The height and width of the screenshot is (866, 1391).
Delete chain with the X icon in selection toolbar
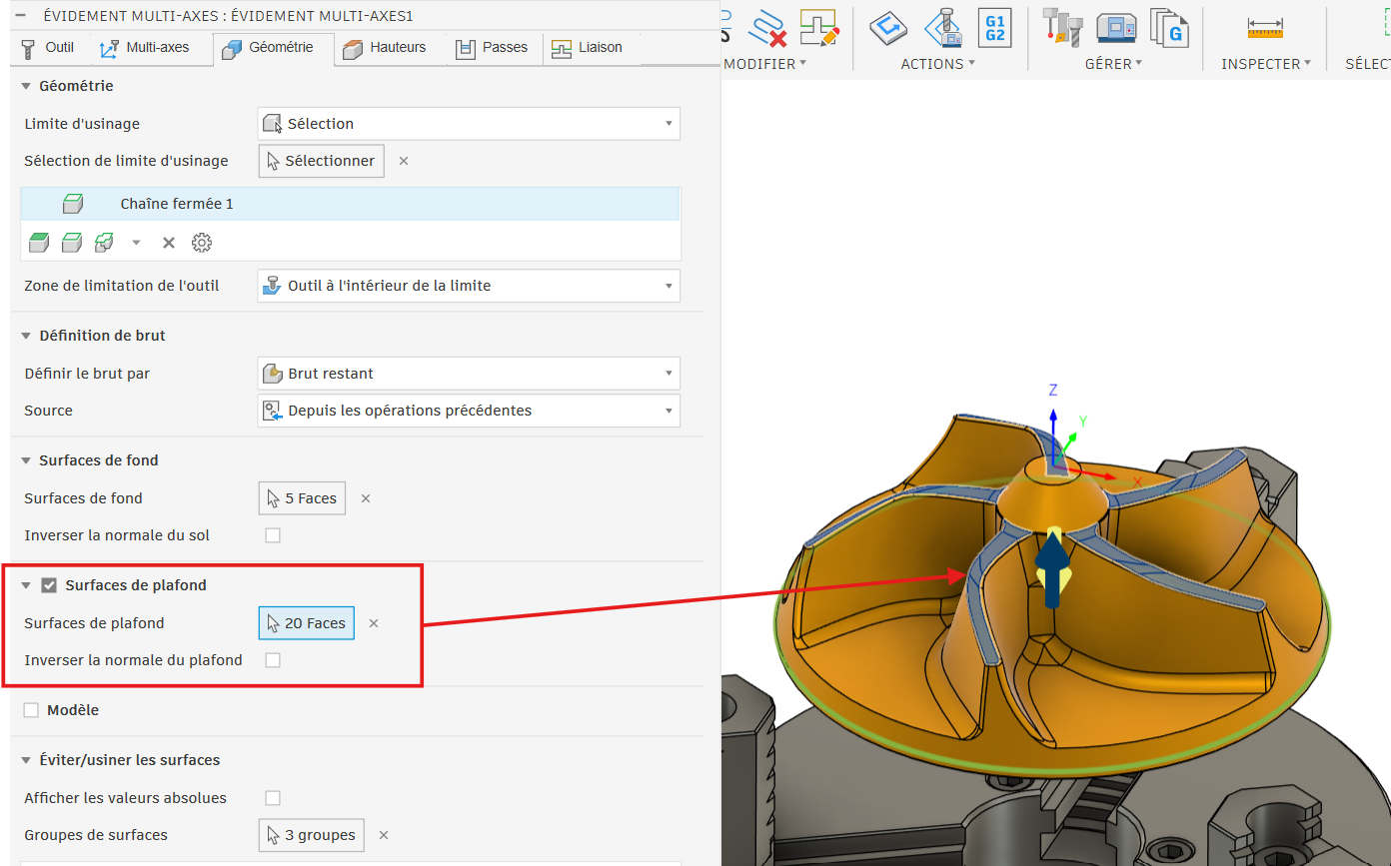169,243
